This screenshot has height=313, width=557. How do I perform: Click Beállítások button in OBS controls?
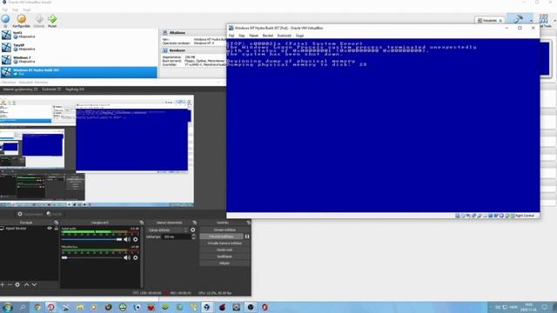tap(225, 256)
